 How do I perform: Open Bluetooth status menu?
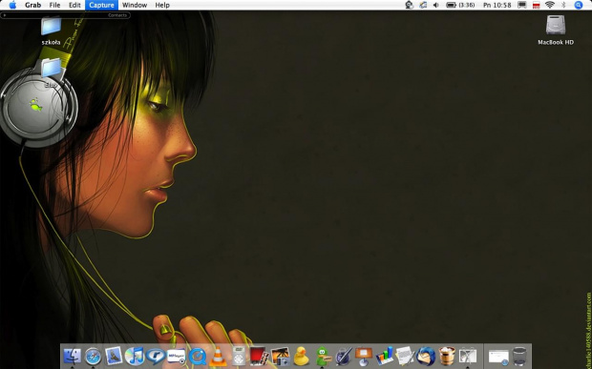563,5
